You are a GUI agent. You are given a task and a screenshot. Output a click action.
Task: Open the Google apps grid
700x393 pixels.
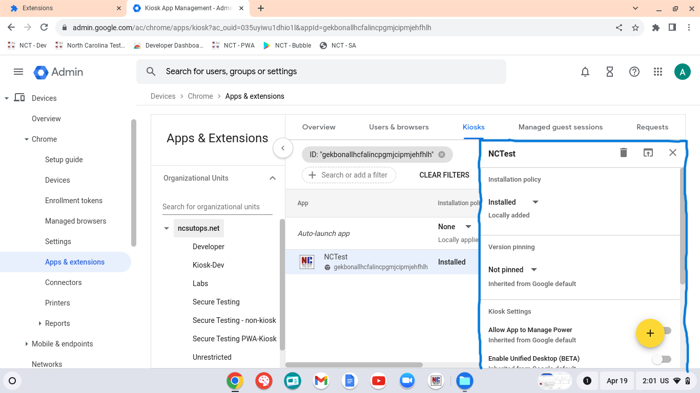(658, 72)
